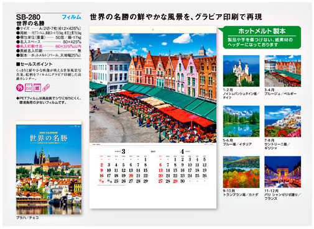
Task: Select the blue フィルム label
Action: [72, 17]
